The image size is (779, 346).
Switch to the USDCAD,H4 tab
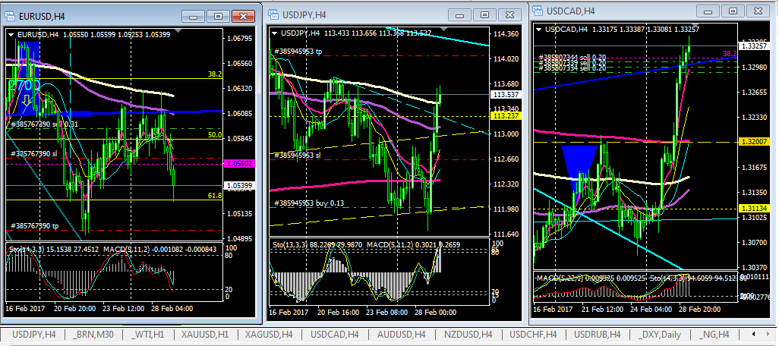point(334,334)
